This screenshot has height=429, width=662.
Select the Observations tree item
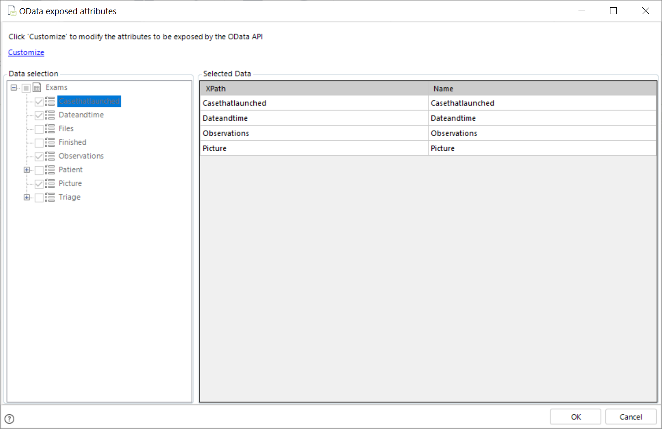81,156
